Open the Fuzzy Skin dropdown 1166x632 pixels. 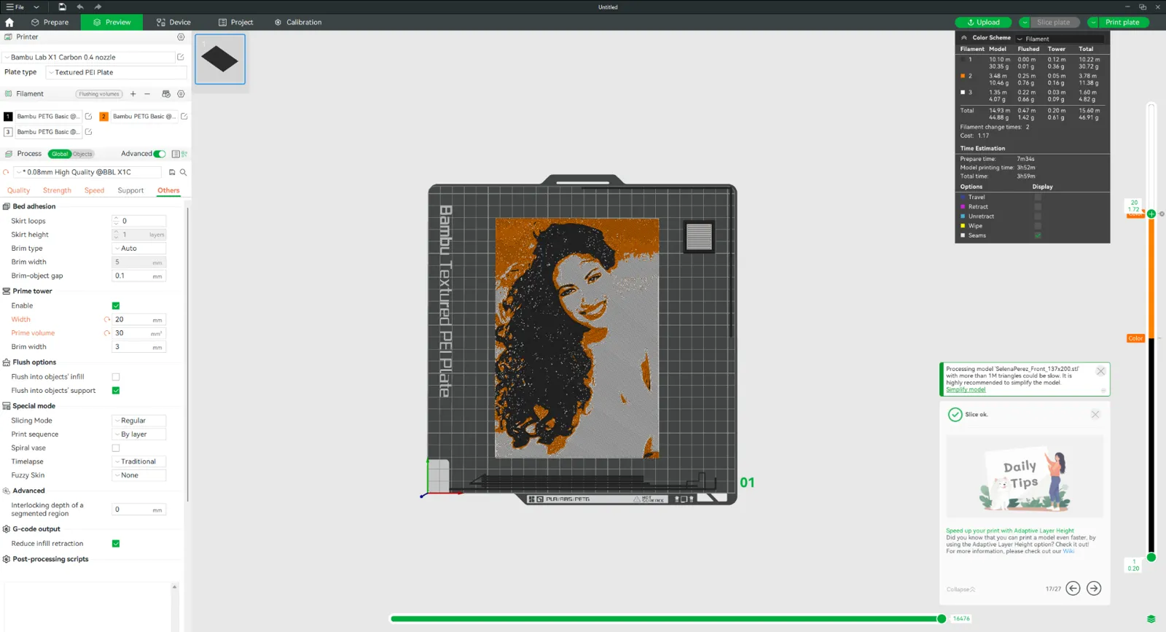click(x=139, y=475)
